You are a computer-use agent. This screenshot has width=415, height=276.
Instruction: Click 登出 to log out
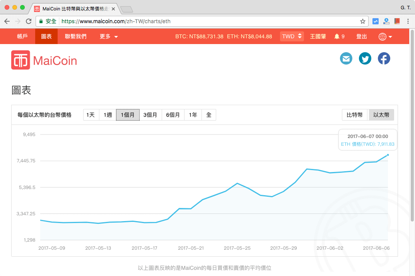pyautogui.click(x=361, y=36)
